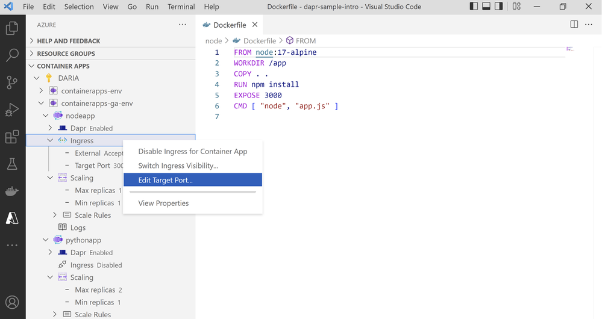Open the Explorer view in activity bar
This screenshot has height=319, width=602.
(x=12, y=28)
